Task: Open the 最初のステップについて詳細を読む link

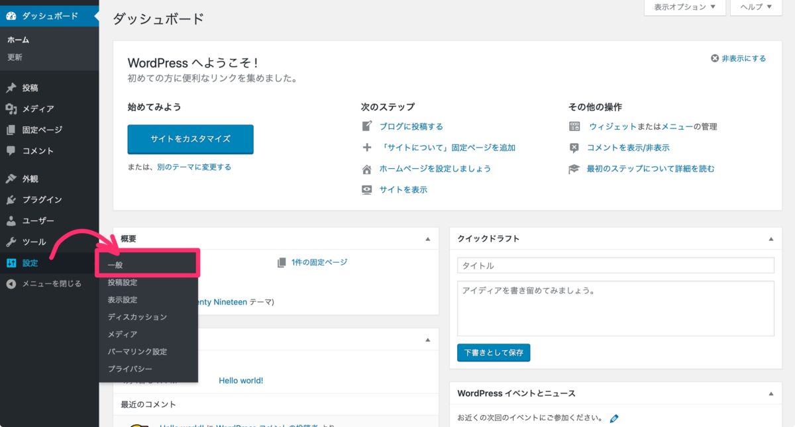Action: point(651,169)
